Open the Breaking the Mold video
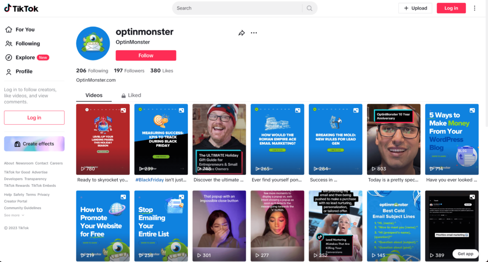 (335, 140)
